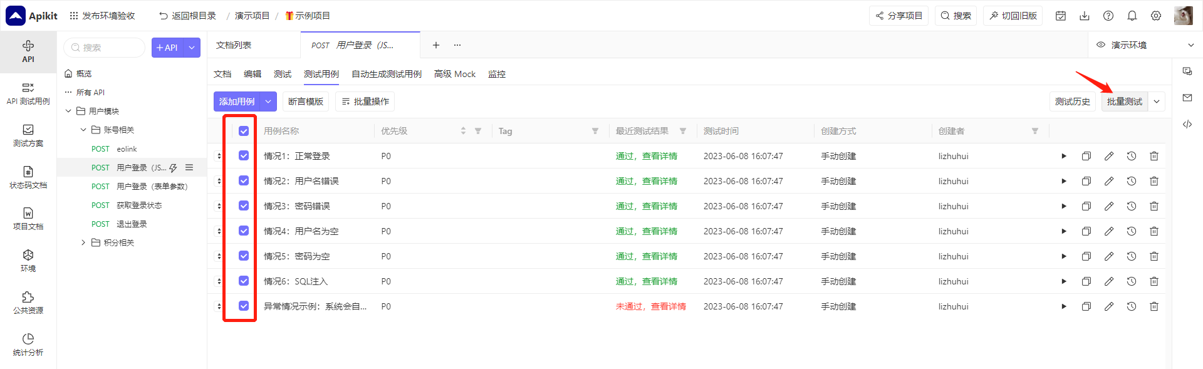Screen dimensions: 1203x369
Task: Open 统计分析 in left sidebar
Action: pyautogui.click(x=28, y=345)
